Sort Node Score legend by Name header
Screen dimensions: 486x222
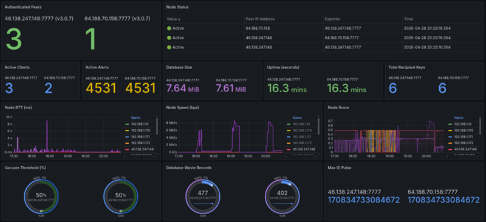[458, 118]
